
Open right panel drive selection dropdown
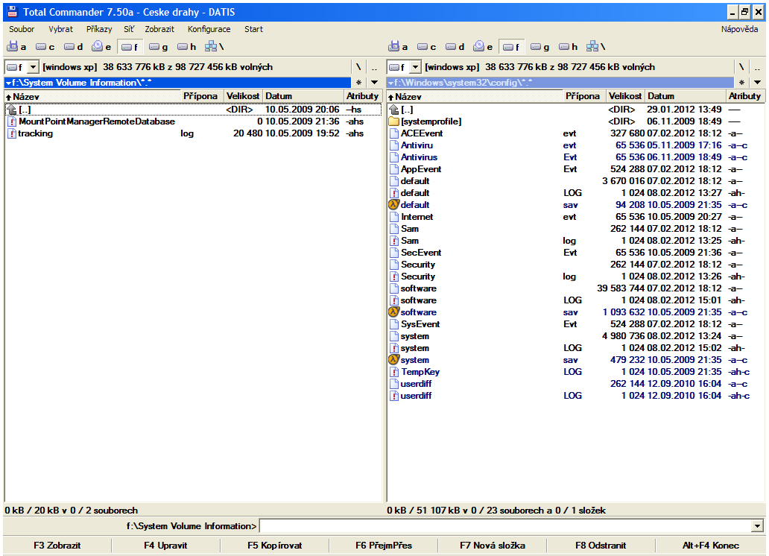click(414, 67)
